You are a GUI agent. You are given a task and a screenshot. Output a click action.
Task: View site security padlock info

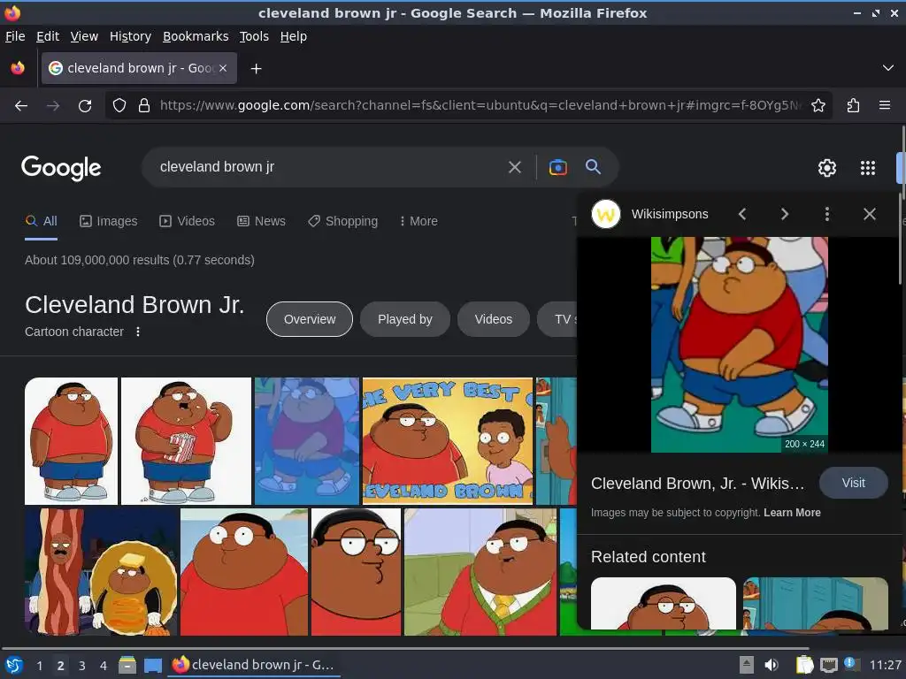click(144, 106)
